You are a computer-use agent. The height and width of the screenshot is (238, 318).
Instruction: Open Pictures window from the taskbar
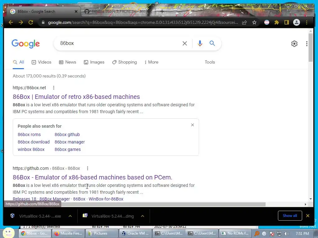(x=102, y=233)
